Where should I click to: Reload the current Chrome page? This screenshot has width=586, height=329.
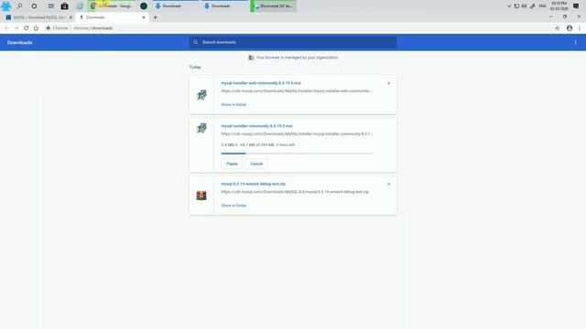click(27, 28)
